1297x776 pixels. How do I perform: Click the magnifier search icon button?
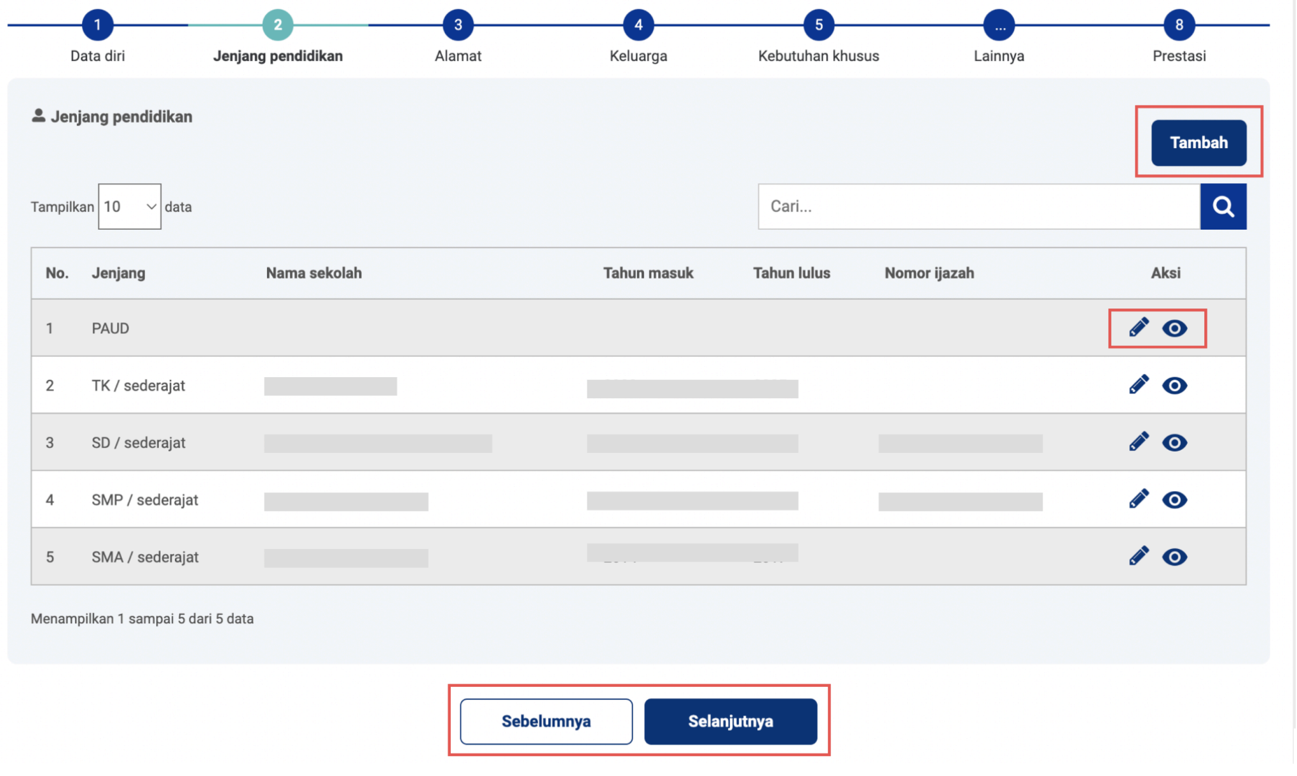1223,206
